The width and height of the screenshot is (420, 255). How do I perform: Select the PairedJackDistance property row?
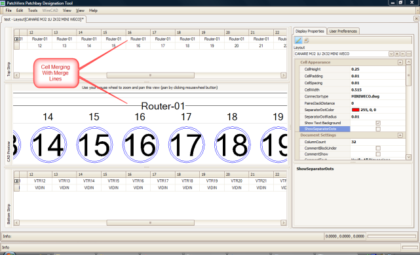pos(353,103)
